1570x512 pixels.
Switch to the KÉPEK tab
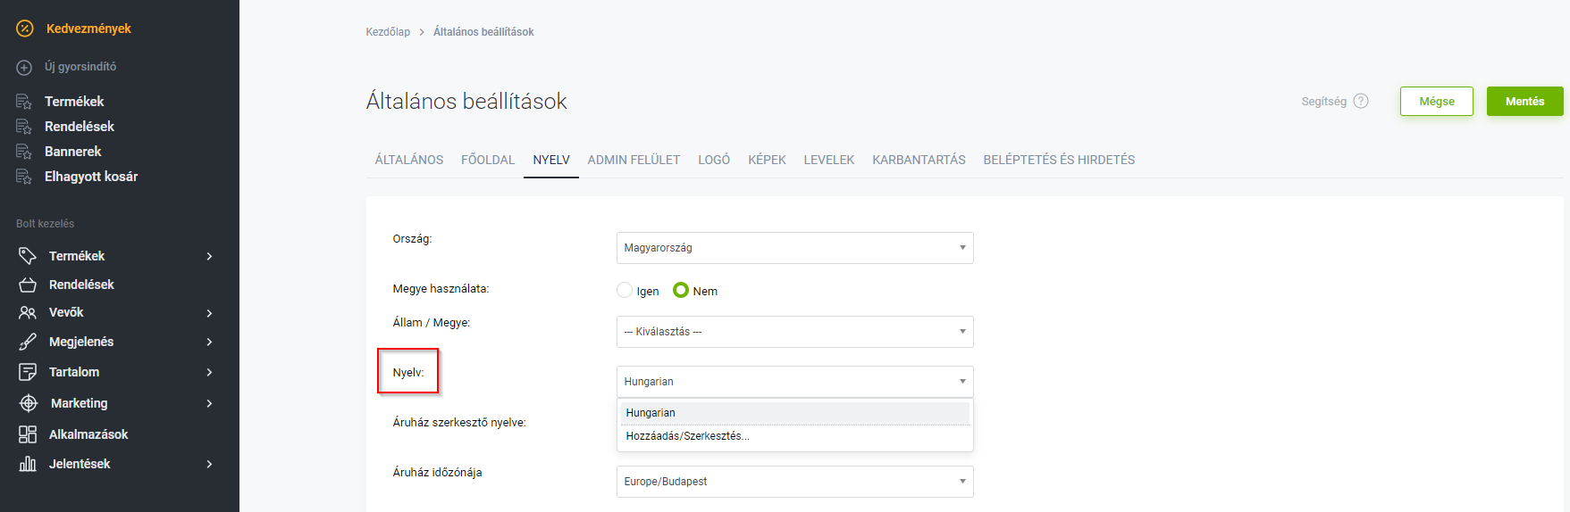click(767, 160)
